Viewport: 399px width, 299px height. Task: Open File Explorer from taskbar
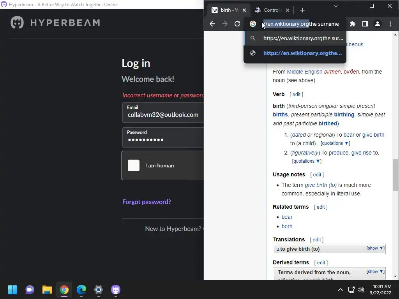coord(47,290)
